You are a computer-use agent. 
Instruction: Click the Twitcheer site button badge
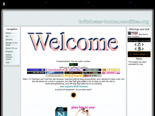[x=133, y=33]
